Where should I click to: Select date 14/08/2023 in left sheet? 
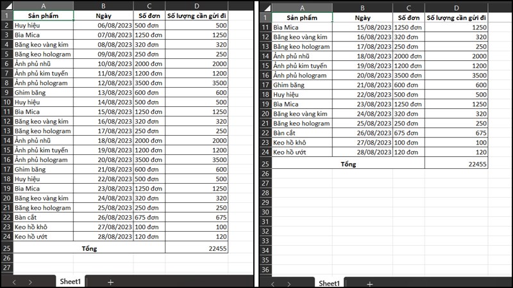point(103,102)
